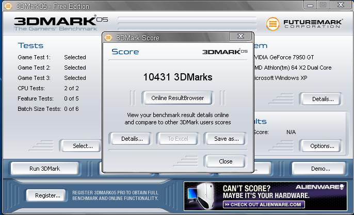Click the Run 3DMark button
This screenshot has width=354, height=215.
coord(45,169)
